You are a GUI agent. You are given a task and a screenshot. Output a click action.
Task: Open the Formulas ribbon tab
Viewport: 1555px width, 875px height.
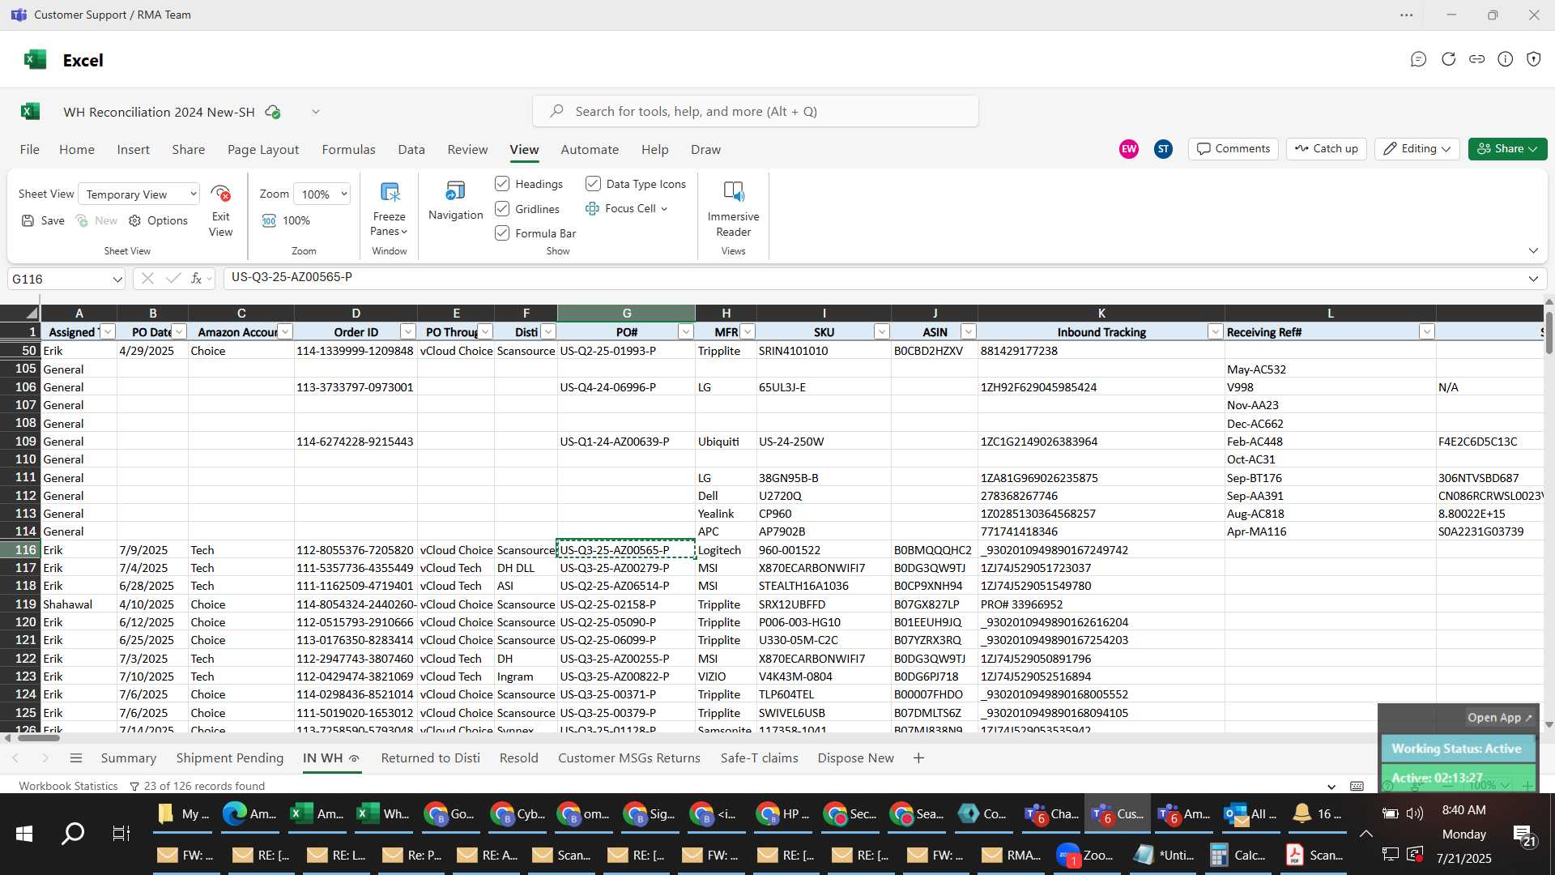tap(348, 150)
